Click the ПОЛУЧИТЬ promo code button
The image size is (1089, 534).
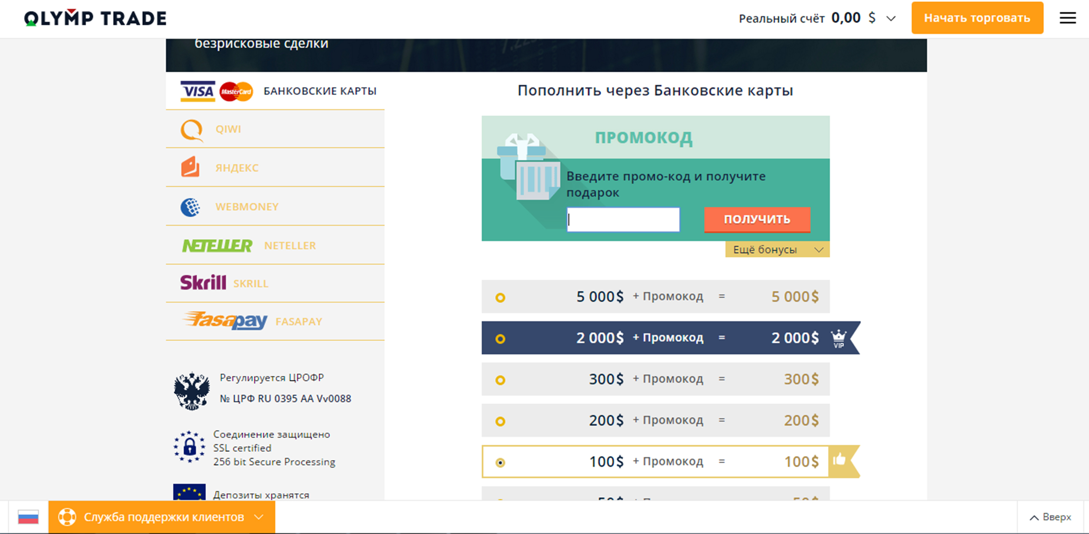(757, 219)
